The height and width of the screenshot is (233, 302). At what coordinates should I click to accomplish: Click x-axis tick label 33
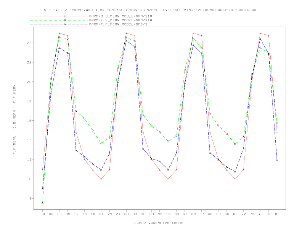[x=135, y=214]
